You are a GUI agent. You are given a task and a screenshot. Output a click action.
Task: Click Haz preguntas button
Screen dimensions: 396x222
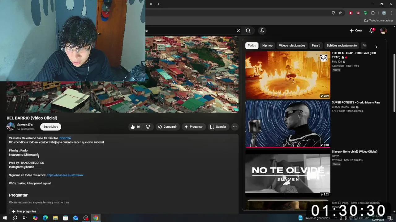24,211
